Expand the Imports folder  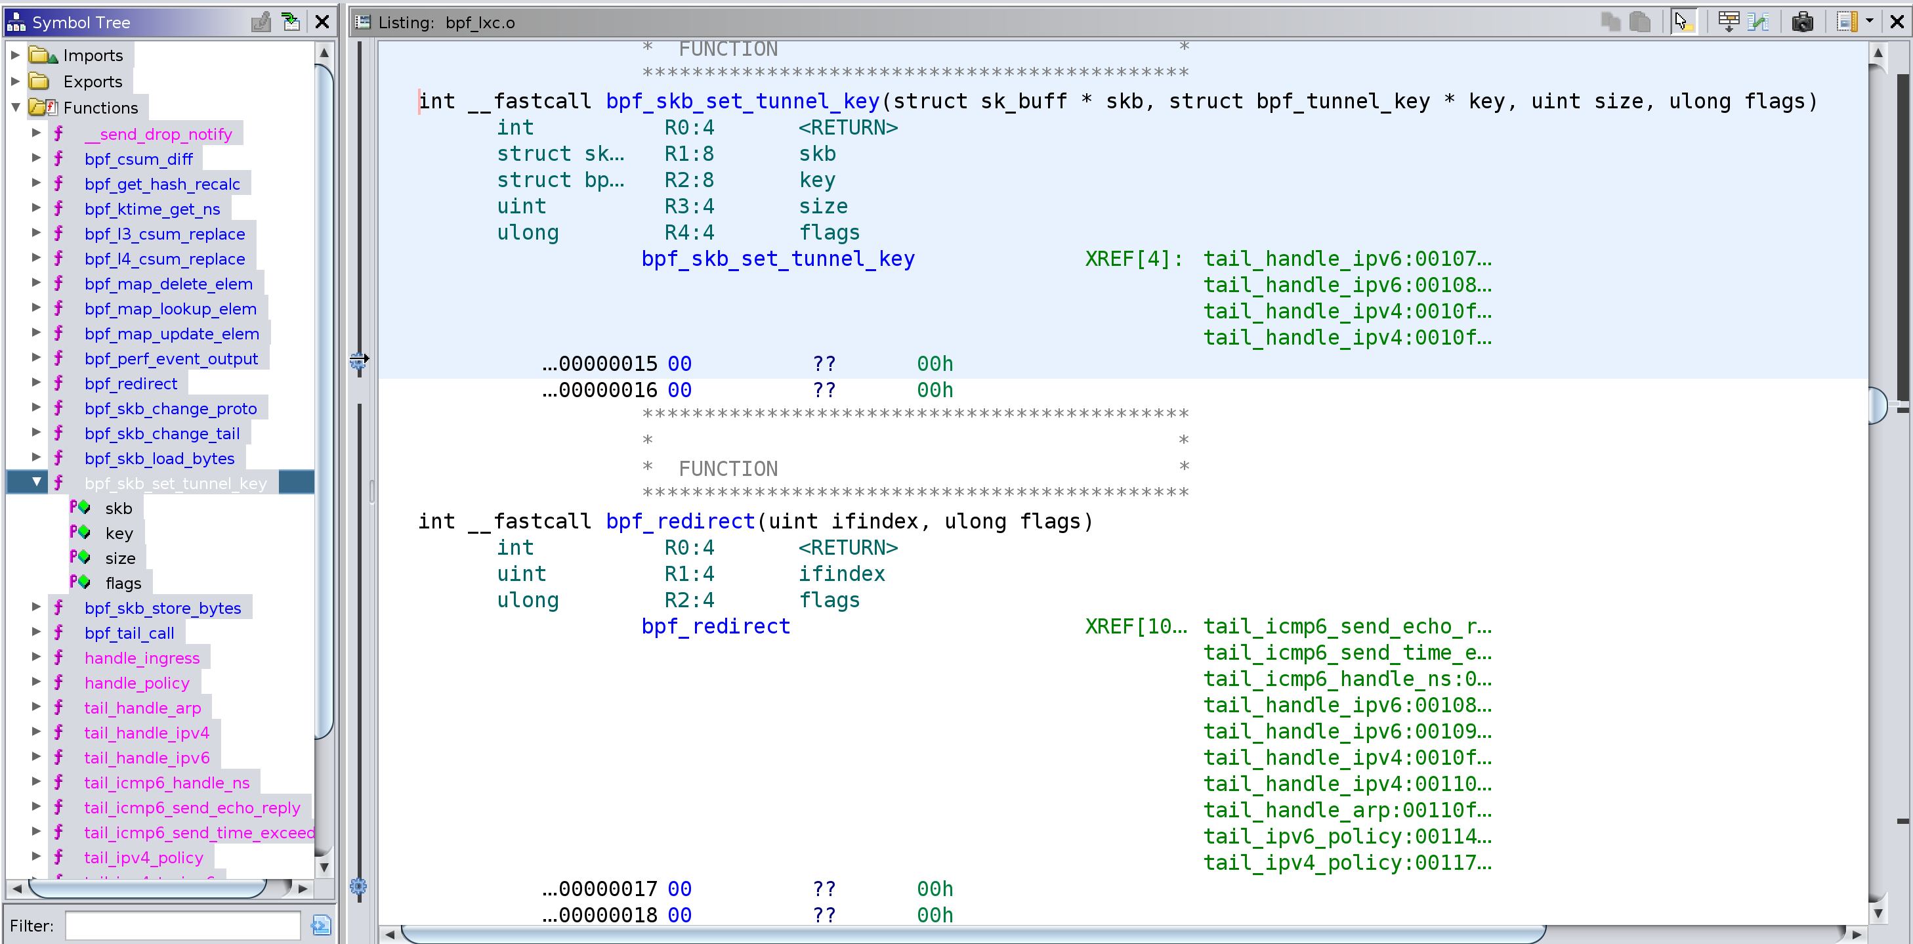click(x=15, y=56)
